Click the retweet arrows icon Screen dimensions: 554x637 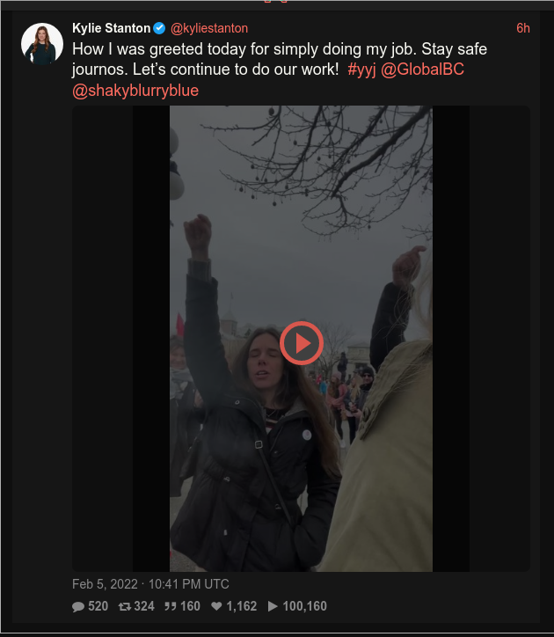point(124,606)
